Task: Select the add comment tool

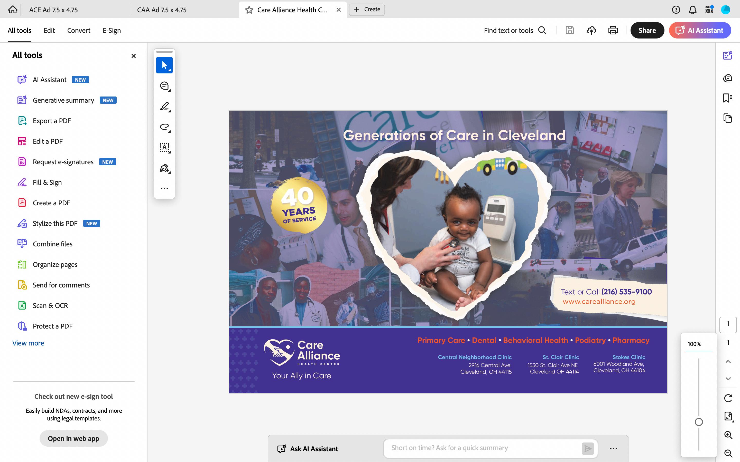Action: [x=164, y=86]
